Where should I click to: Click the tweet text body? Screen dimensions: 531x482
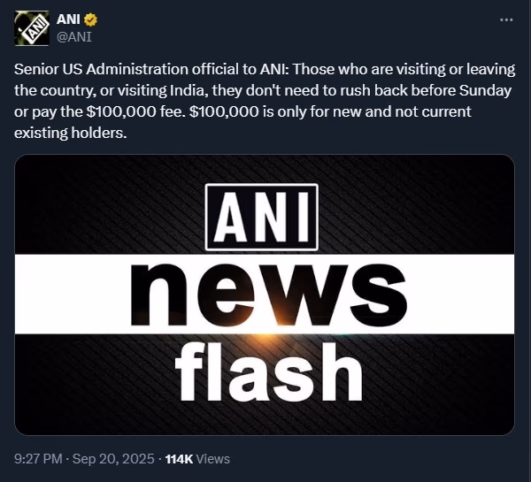265,102
